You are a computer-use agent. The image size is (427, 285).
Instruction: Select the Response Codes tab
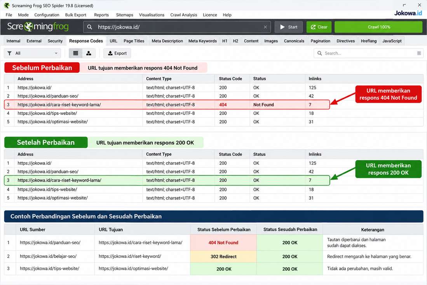pyautogui.click(x=86, y=41)
